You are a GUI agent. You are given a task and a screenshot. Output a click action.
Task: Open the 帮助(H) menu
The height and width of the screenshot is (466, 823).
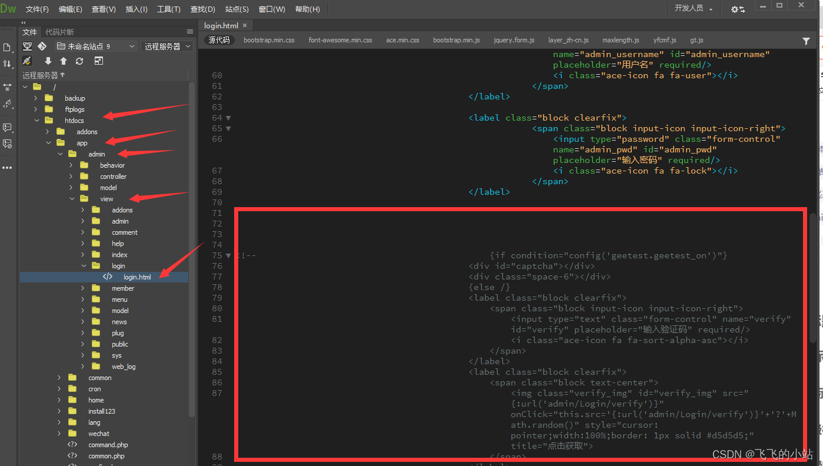point(308,9)
